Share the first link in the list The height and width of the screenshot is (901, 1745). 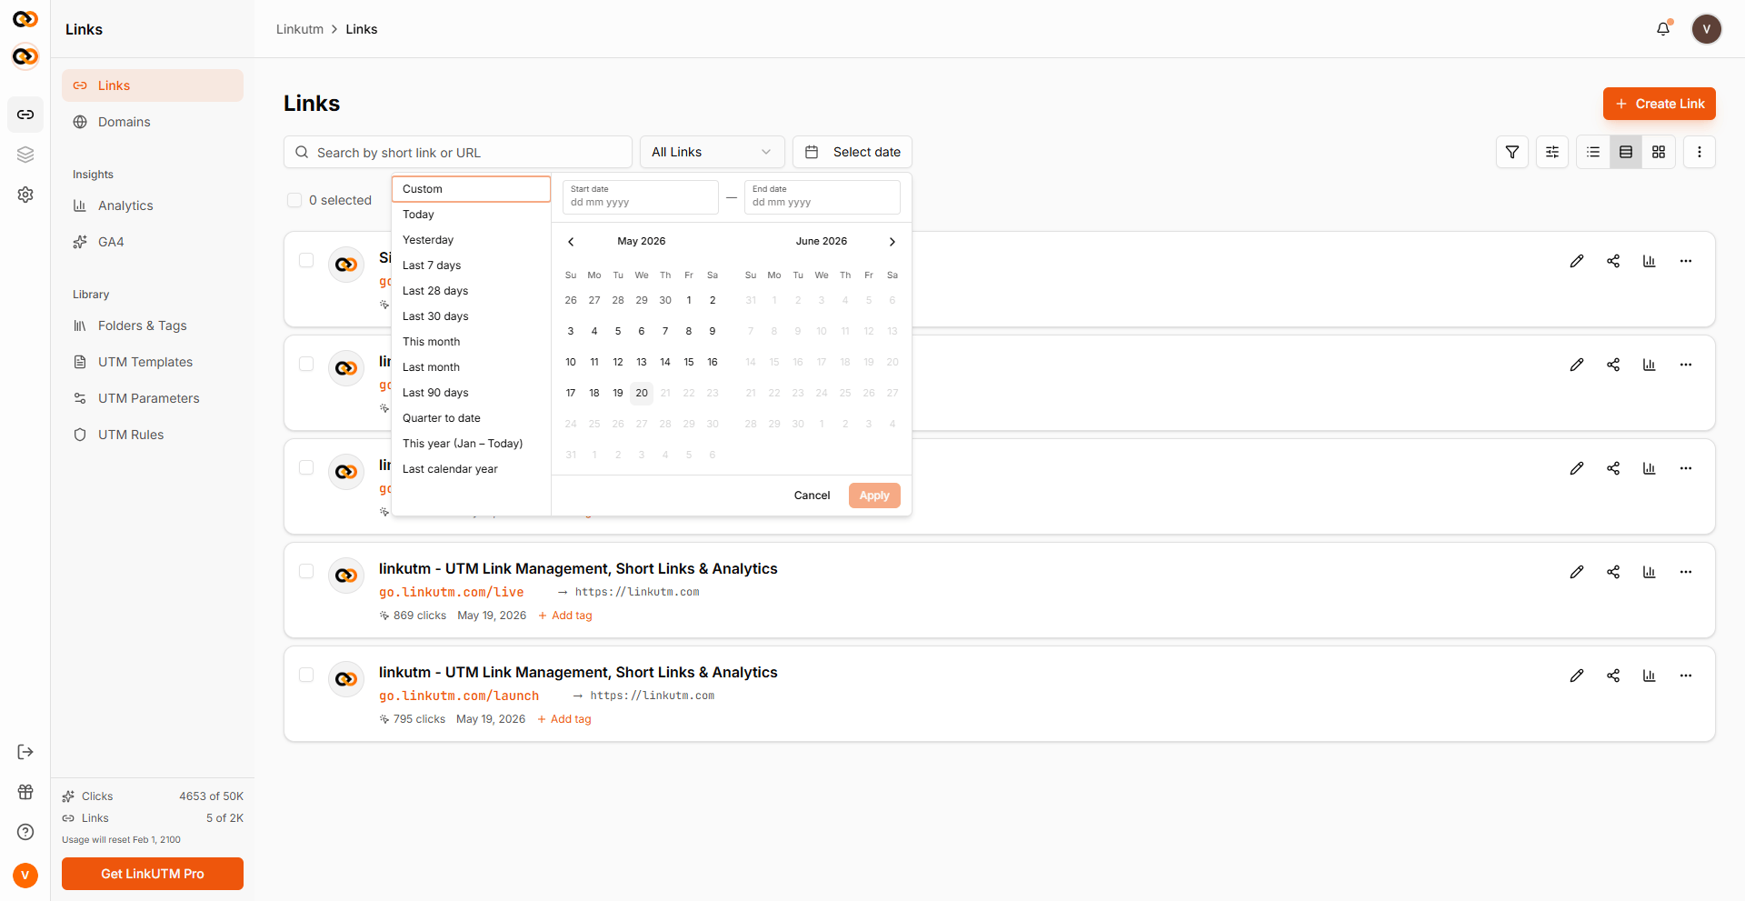1613,261
